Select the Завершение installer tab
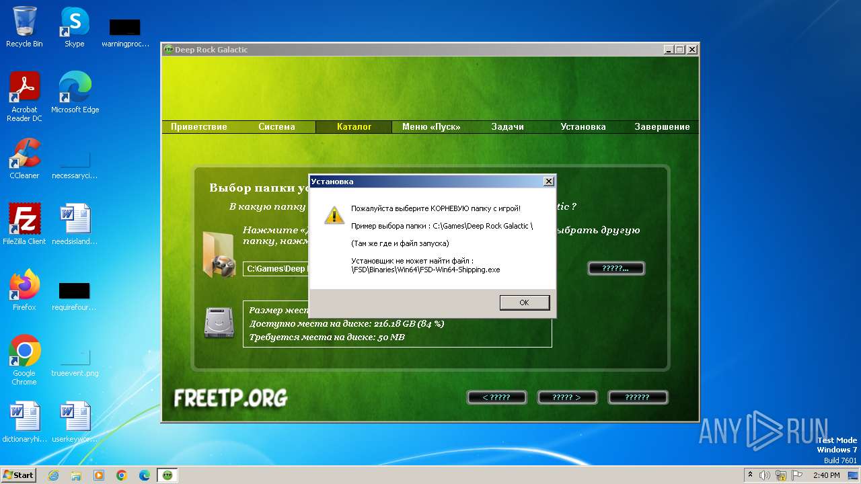861x484 pixels. tap(662, 127)
